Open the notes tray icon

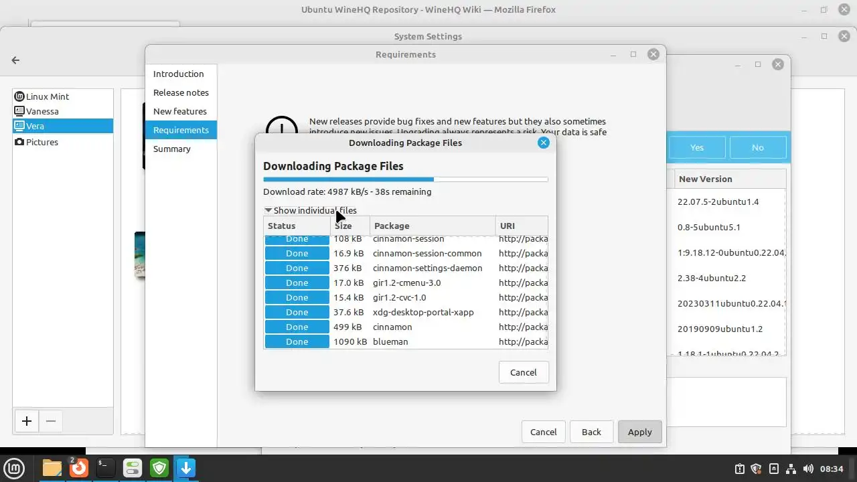tap(774, 469)
